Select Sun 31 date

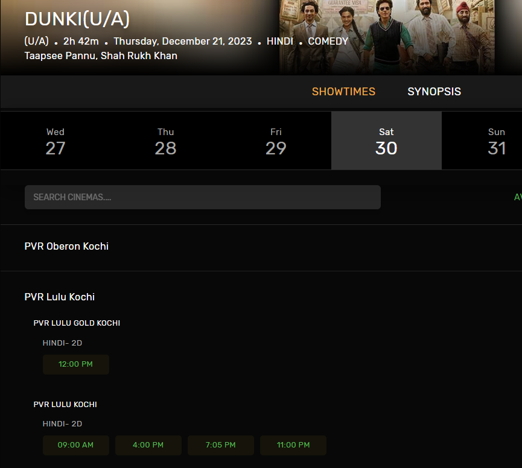click(x=482, y=141)
